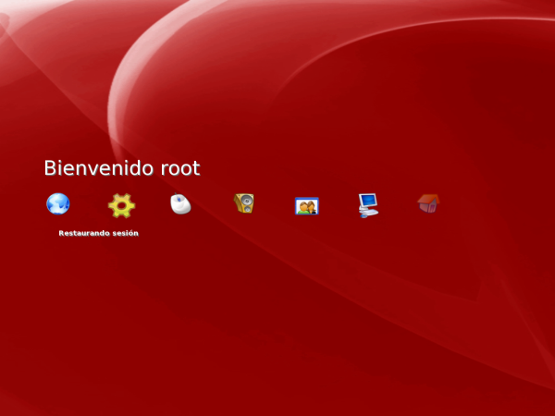Click the blue globe splash icon

58,203
